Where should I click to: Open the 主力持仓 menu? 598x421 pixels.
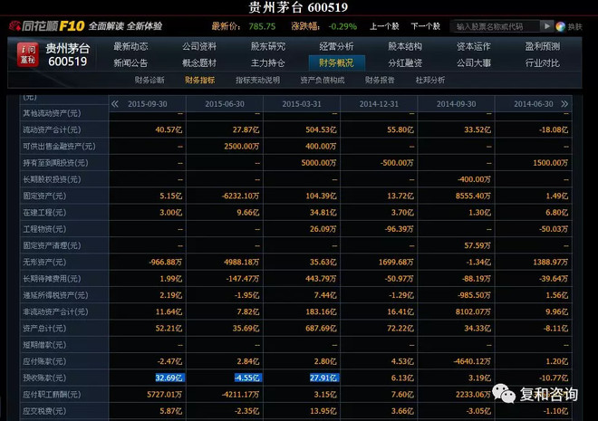point(267,62)
